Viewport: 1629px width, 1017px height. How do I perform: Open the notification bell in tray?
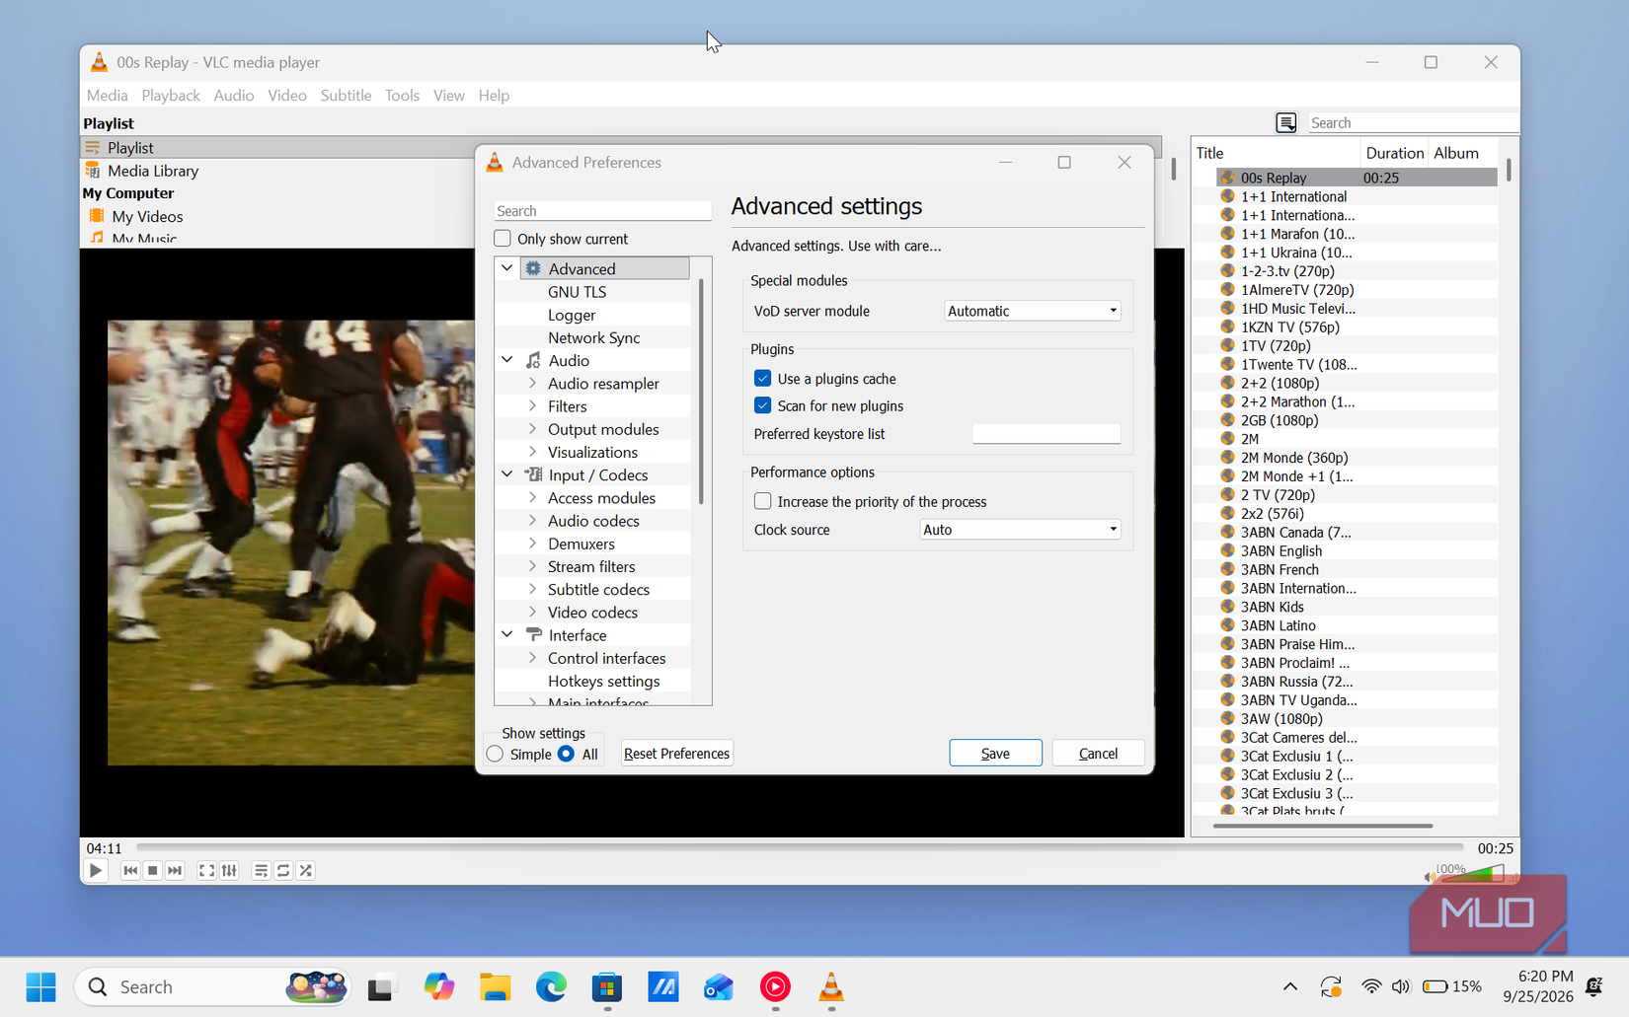point(1593,986)
